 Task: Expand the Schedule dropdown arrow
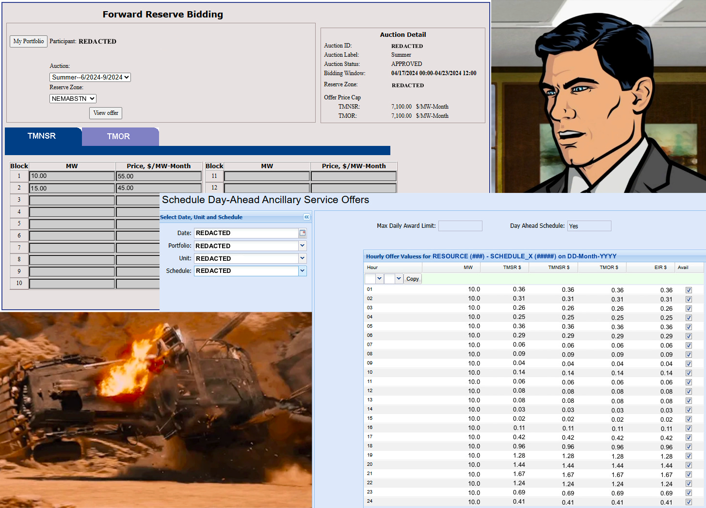pyautogui.click(x=303, y=271)
